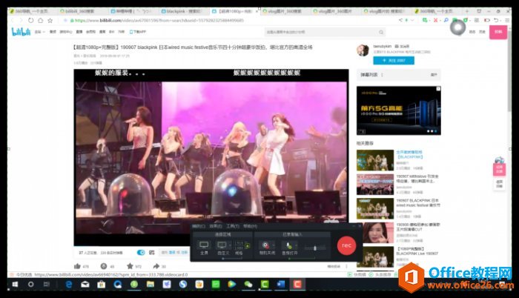Screen dimensions: 519x298
Task: Choose custom recording region icon
Action: [x=222, y=245]
